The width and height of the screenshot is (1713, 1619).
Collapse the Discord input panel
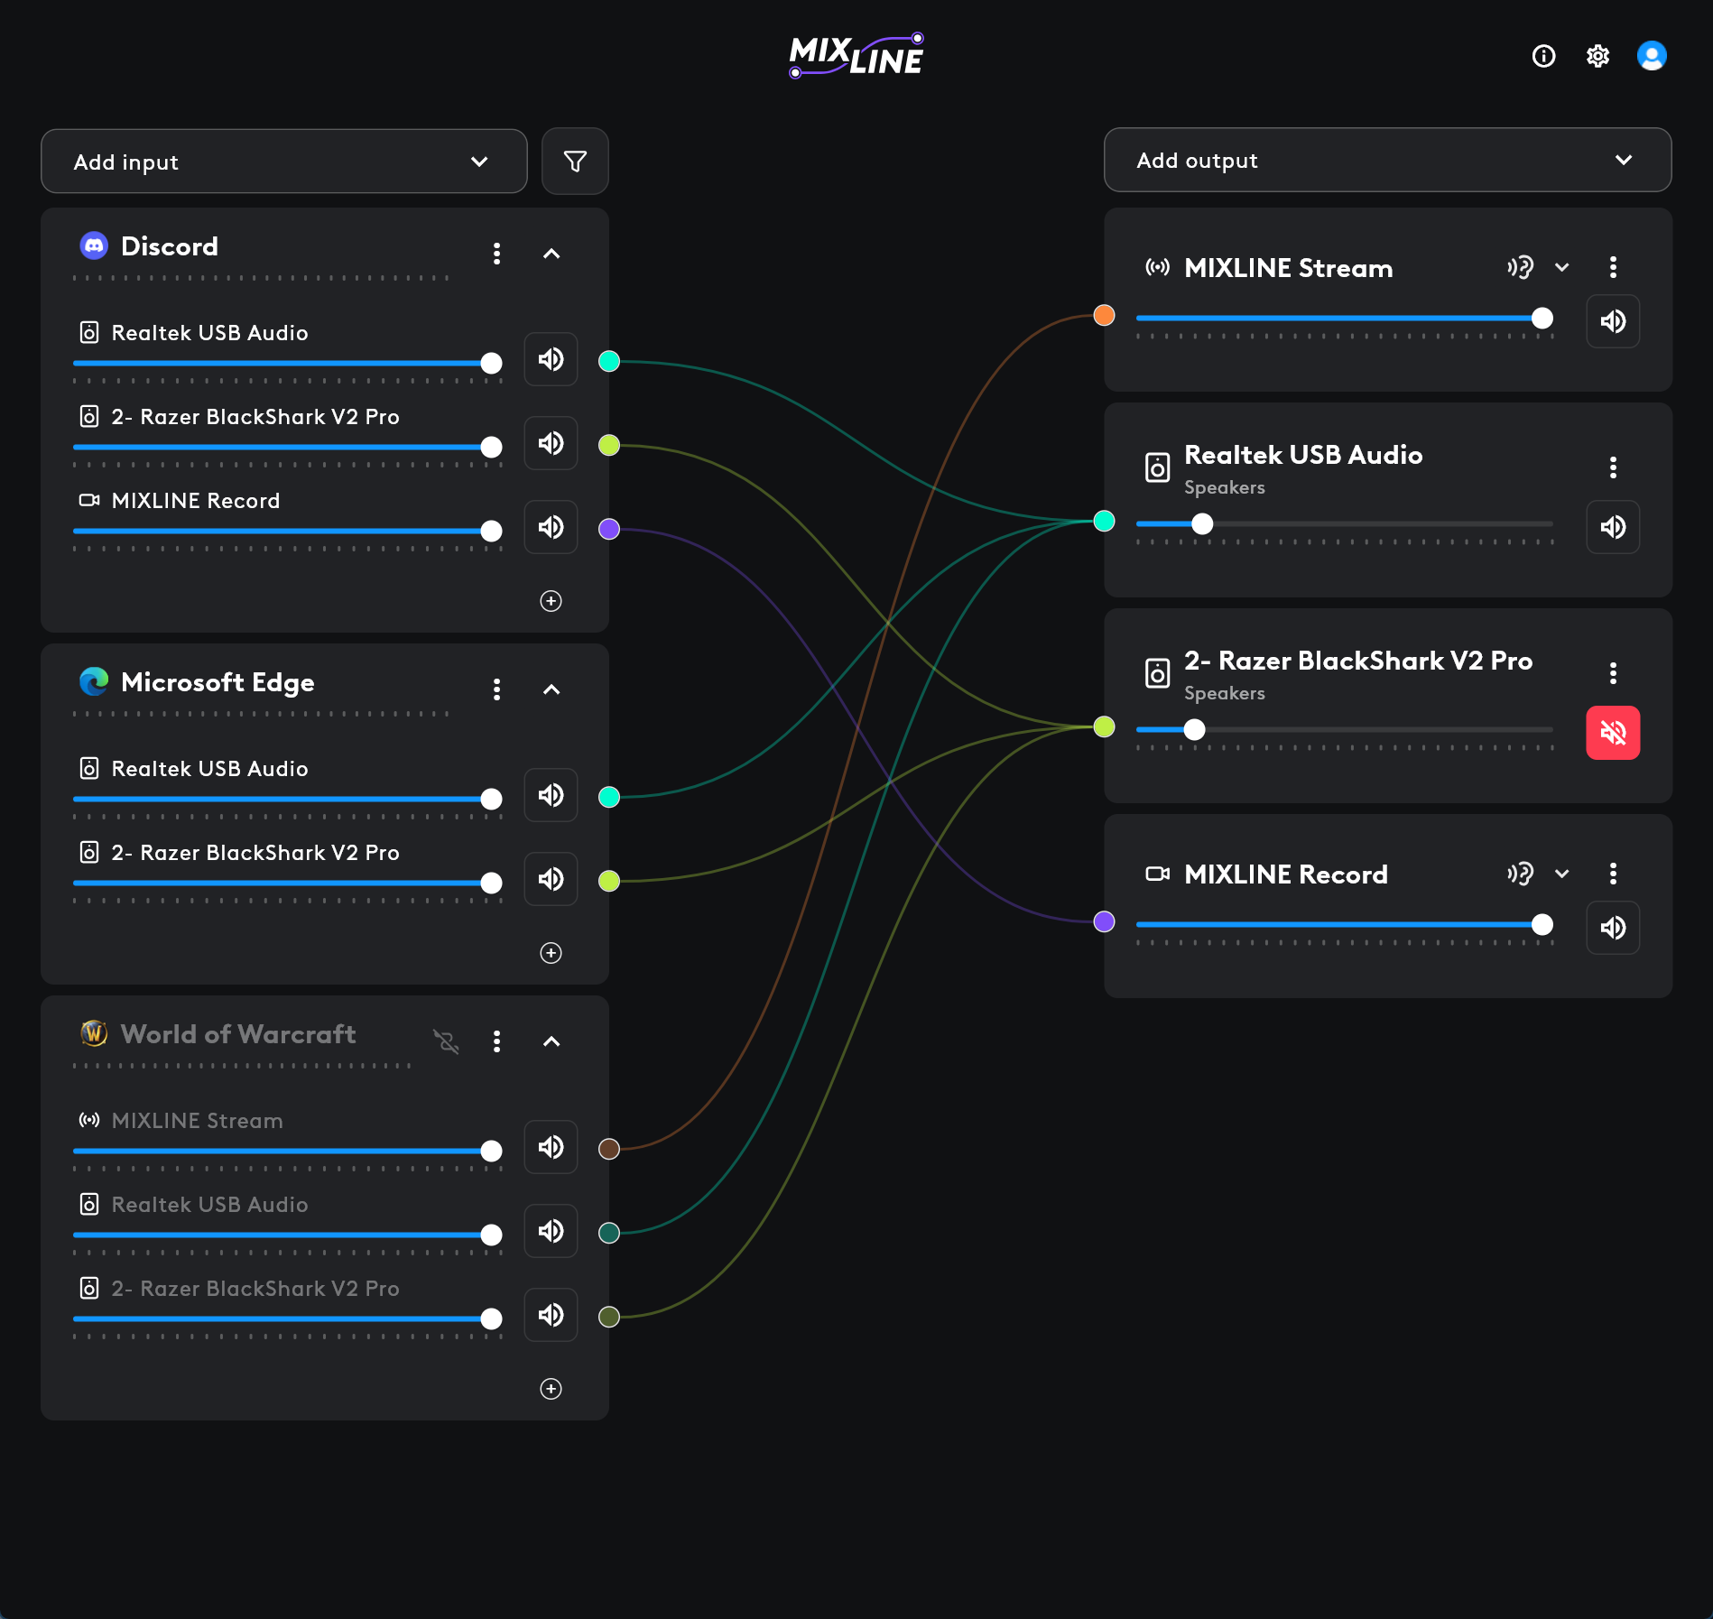(551, 254)
